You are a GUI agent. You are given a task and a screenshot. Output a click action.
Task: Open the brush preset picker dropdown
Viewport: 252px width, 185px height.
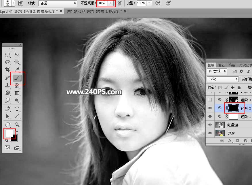[x=14, y=3]
